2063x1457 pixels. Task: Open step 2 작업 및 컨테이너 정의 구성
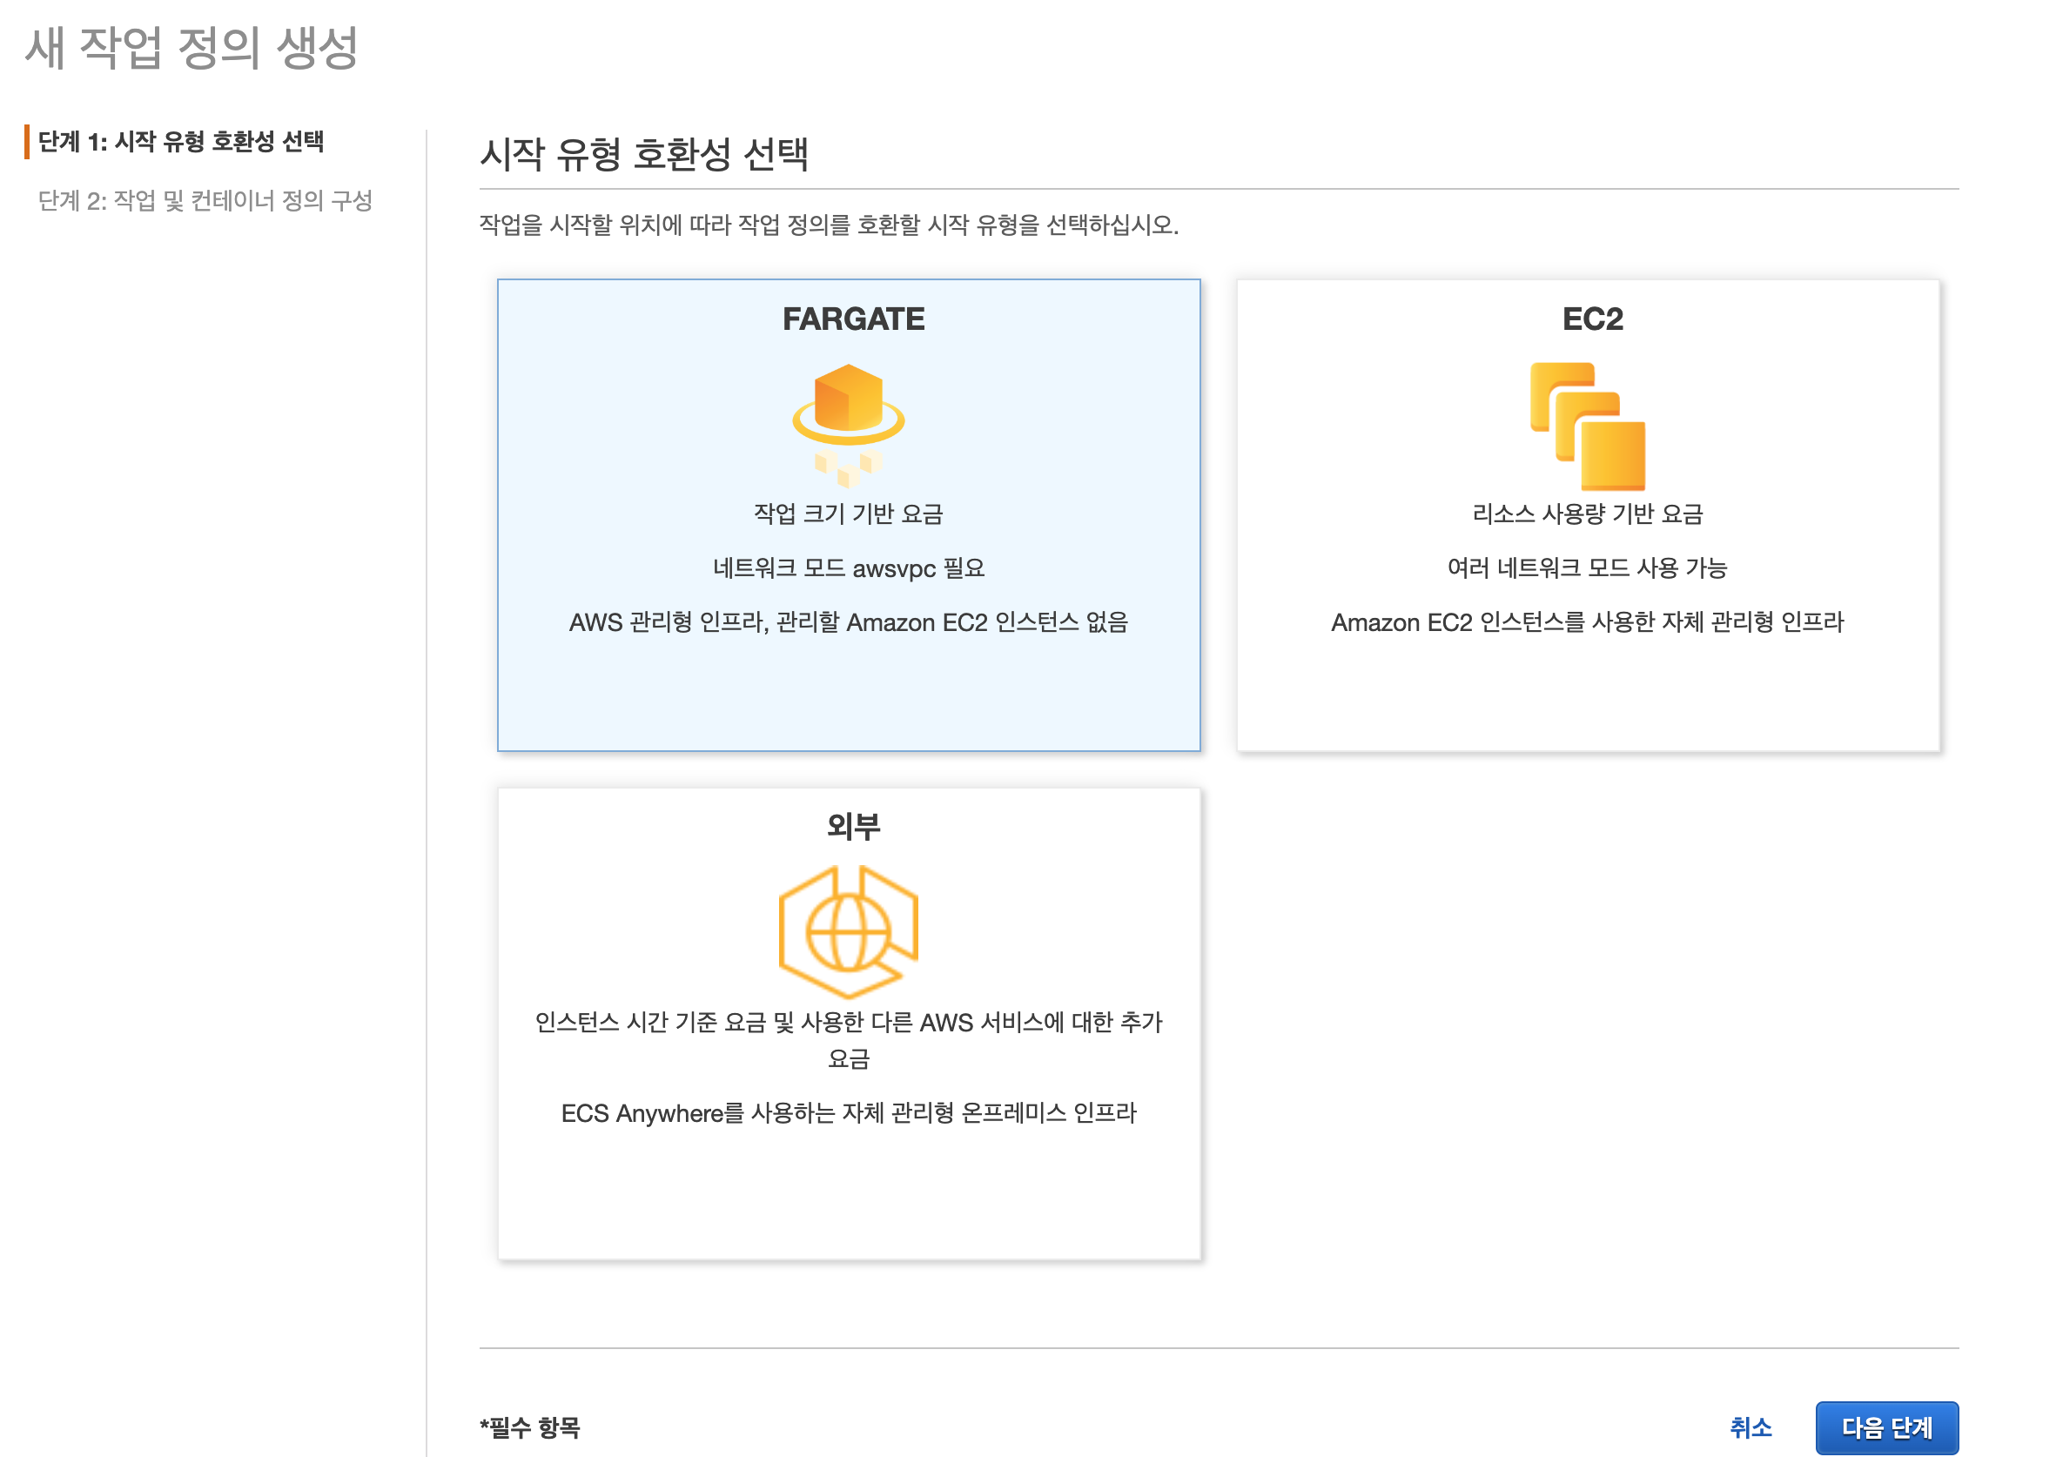205,200
